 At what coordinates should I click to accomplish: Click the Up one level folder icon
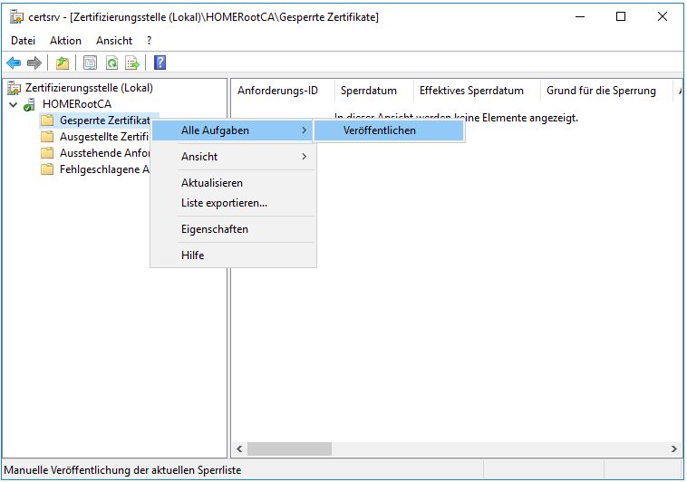(x=62, y=63)
